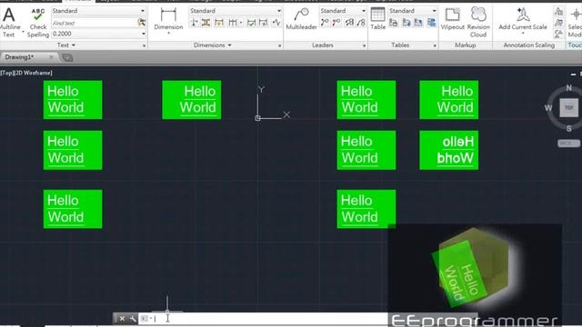
Task: Select the Collect multileaders tool
Action: 361,23
